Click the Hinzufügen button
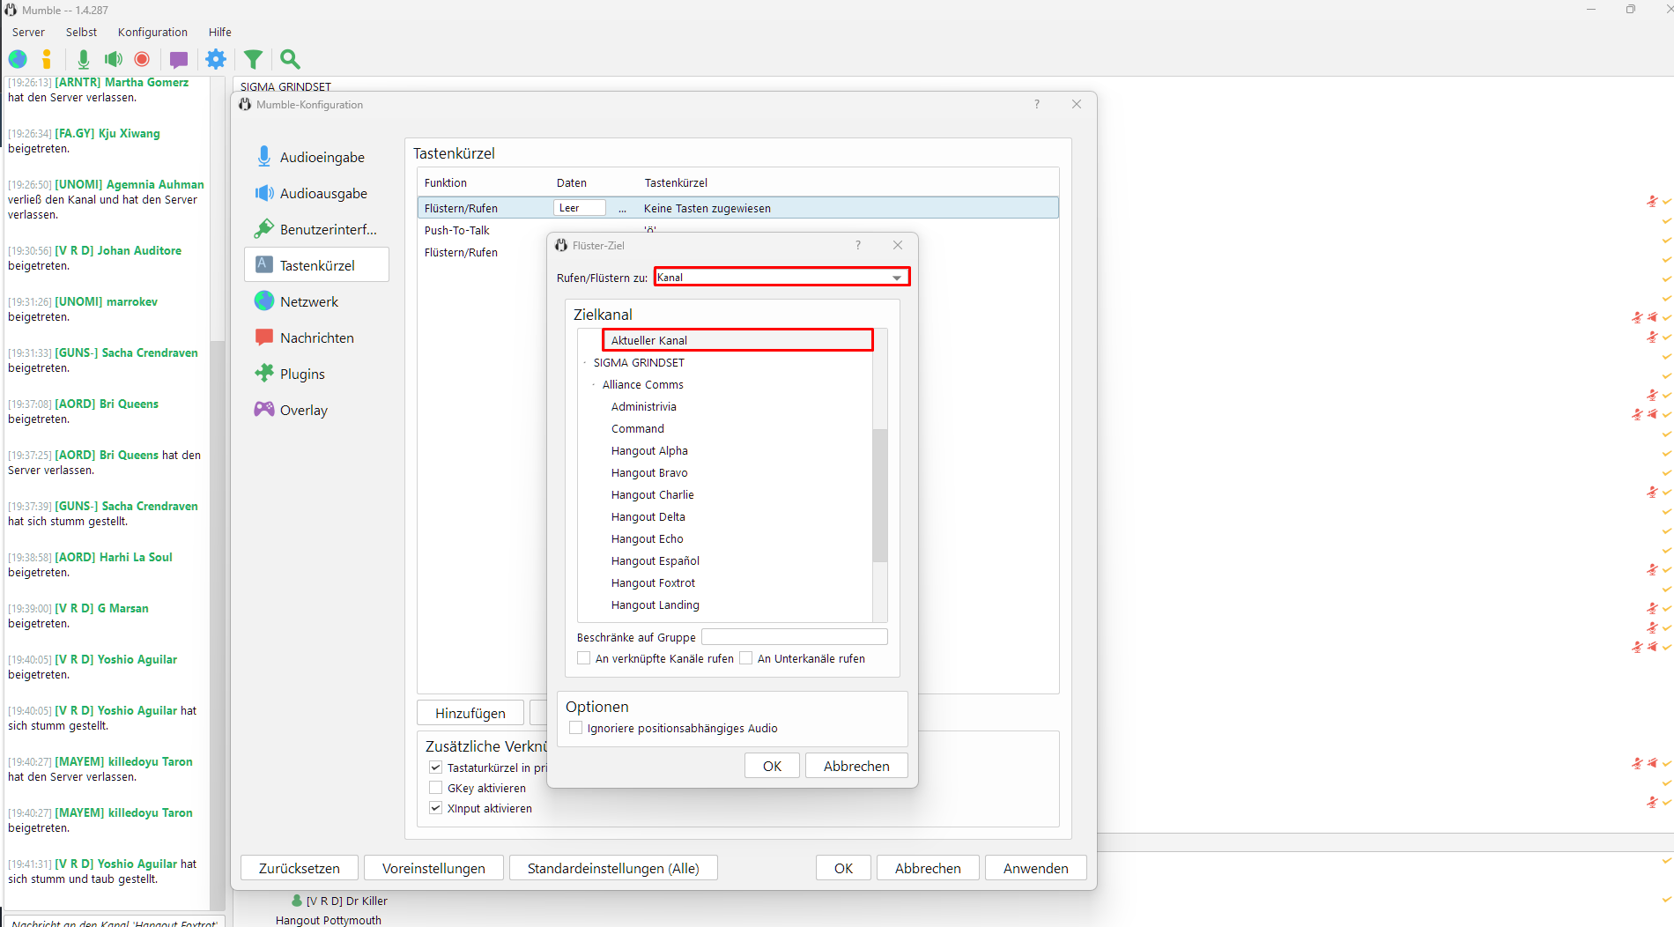The image size is (1674, 927). (470, 713)
